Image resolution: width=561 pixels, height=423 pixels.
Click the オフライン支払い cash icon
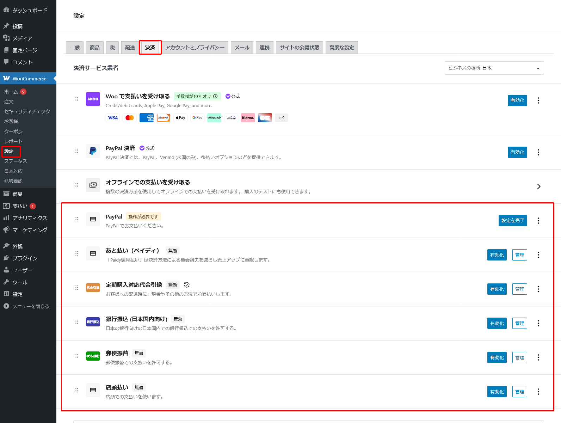(x=93, y=185)
